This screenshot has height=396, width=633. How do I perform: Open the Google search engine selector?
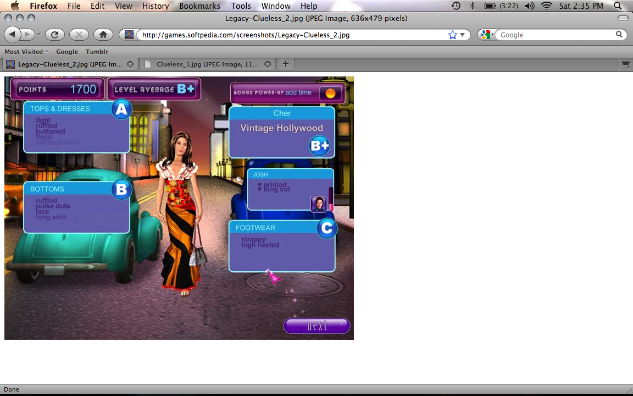[486, 35]
